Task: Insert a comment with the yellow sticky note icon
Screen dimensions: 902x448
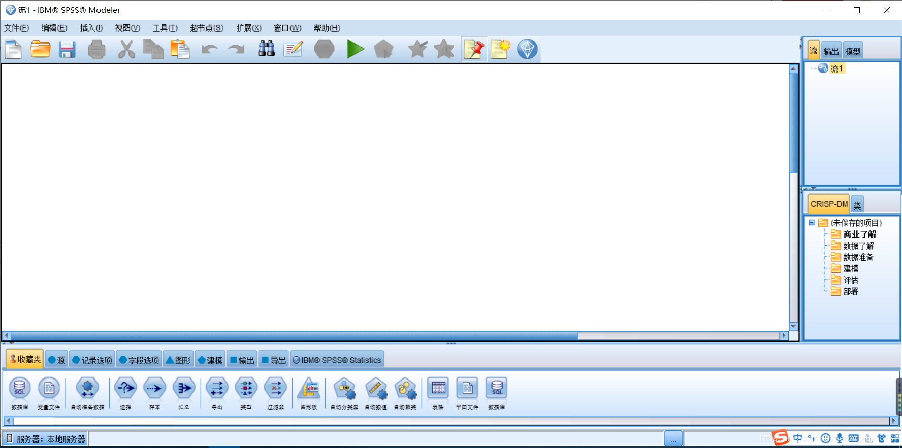Action: pyautogui.click(x=500, y=49)
